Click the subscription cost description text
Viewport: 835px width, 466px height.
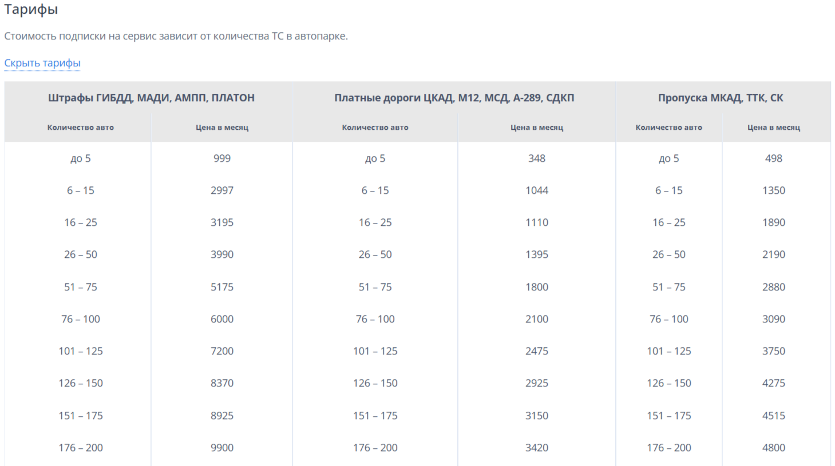[176, 36]
